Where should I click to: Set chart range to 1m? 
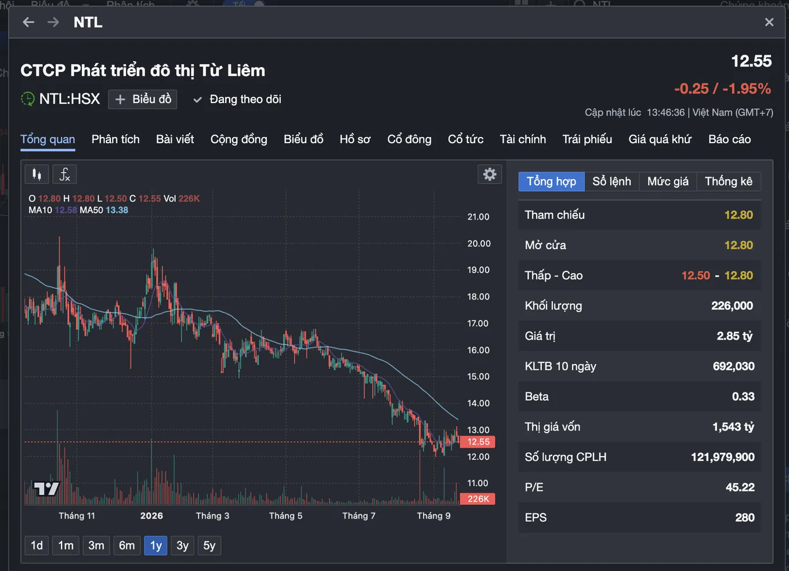tap(66, 545)
